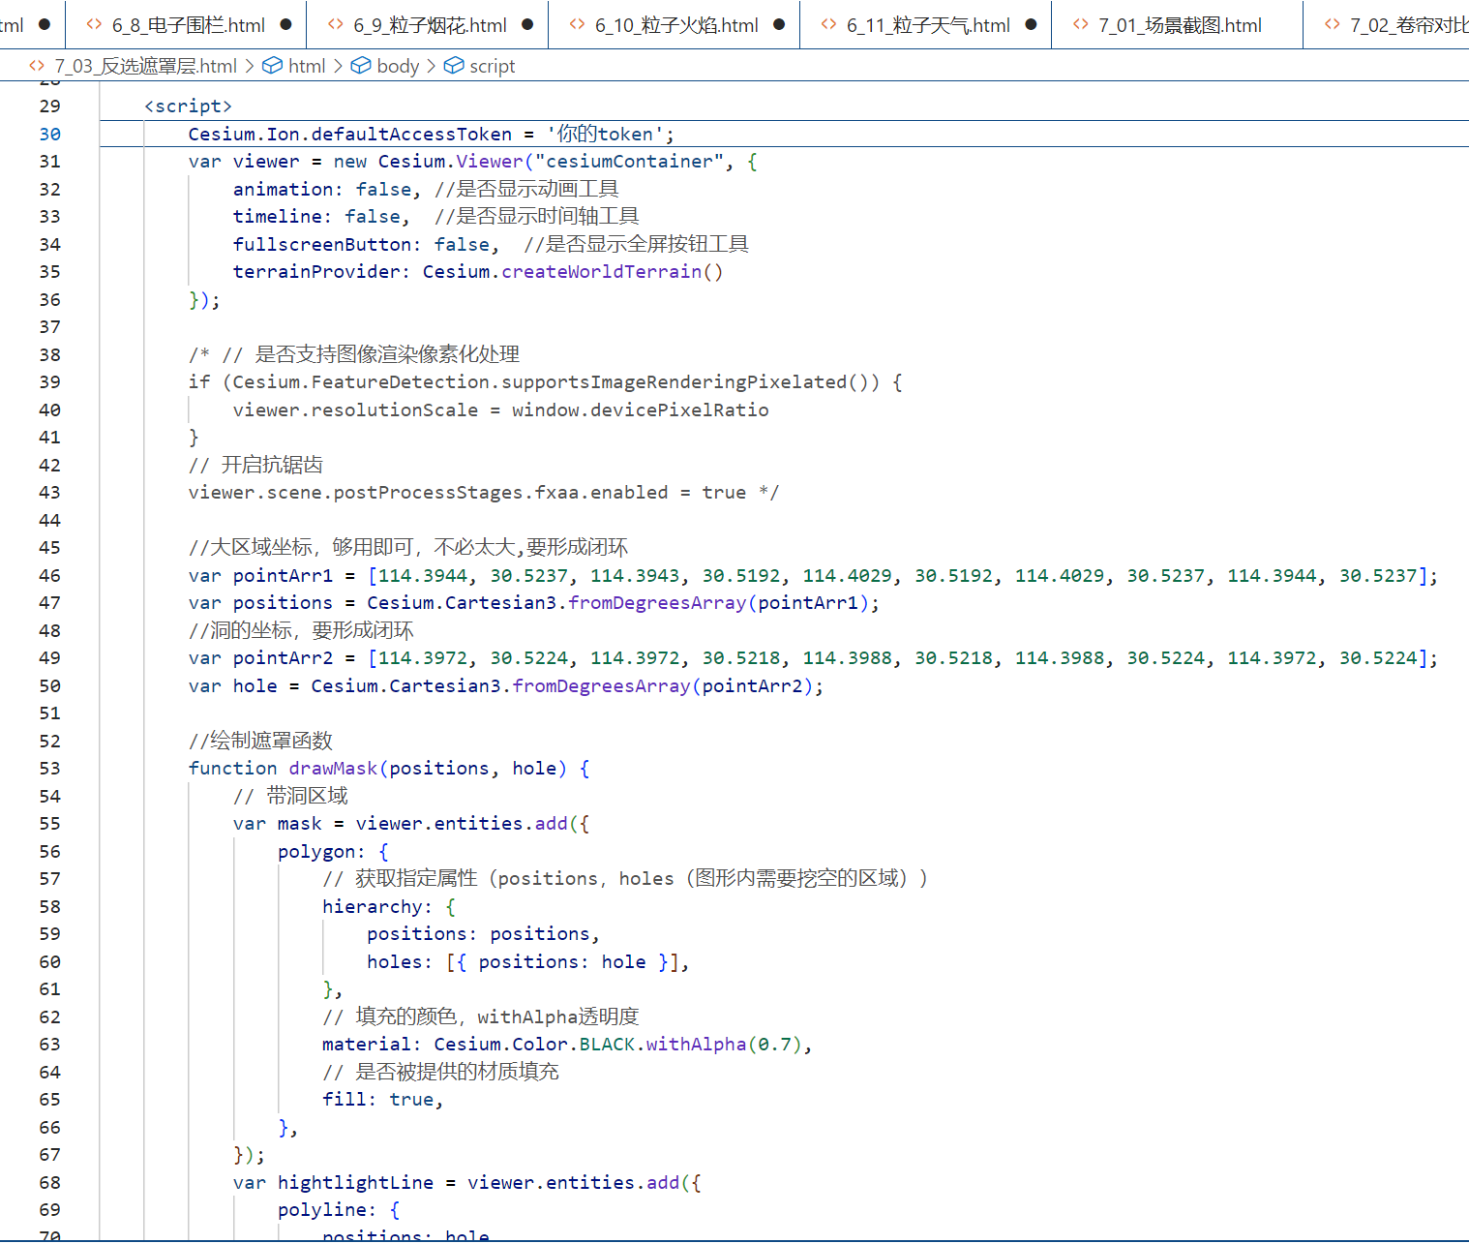Image resolution: width=1469 pixels, height=1244 pixels.
Task: Click BLACK.withAlpha(0.7) material value
Action: tap(691, 1044)
